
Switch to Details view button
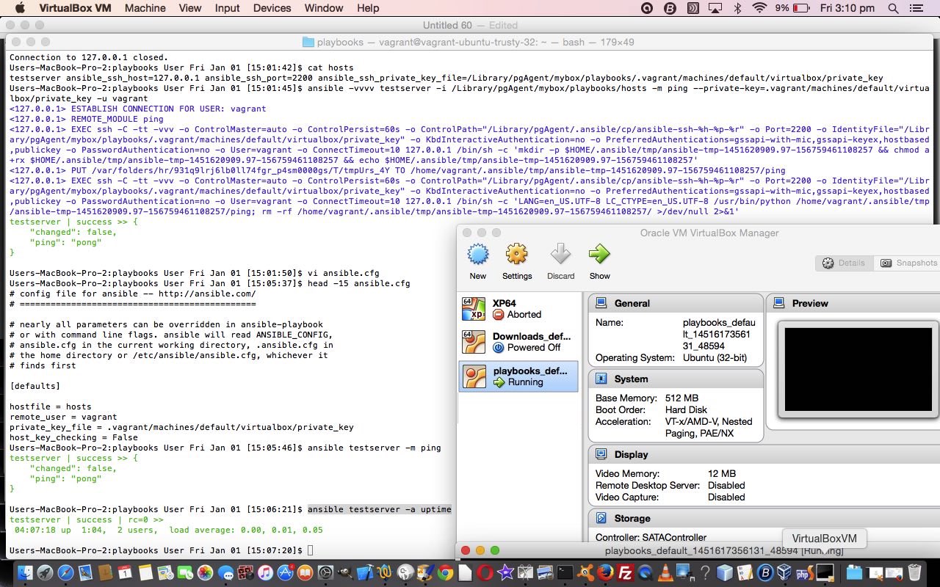(x=844, y=263)
